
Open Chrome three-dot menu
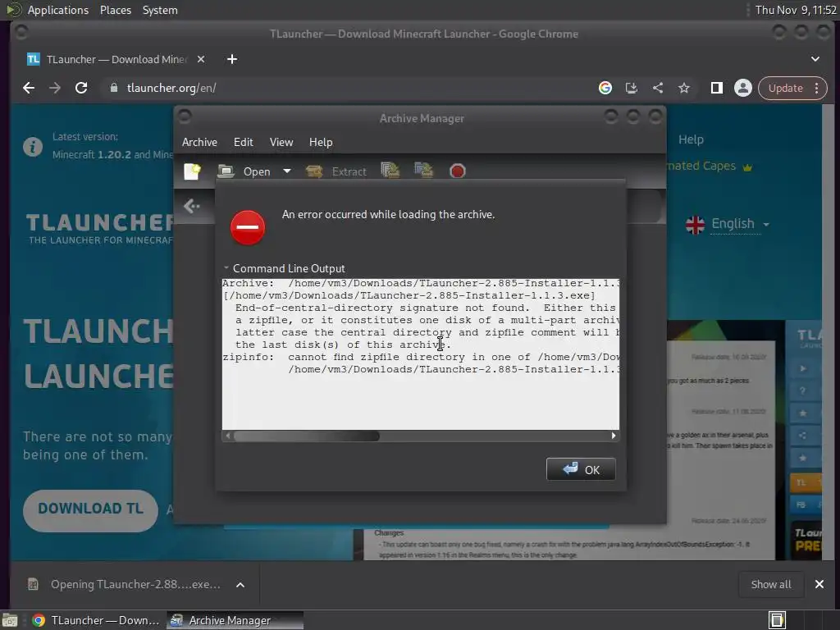click(x=817, y=88)
